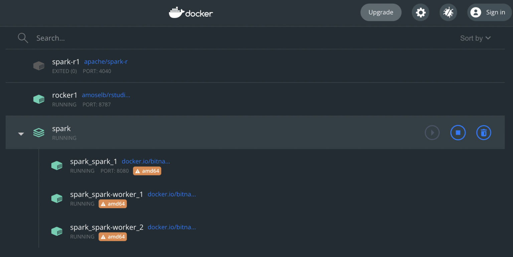
Task: Open the apache/spark-r image link
Action: pos(106,62)
